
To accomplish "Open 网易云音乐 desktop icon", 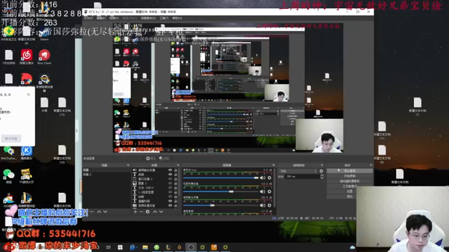I will [26, 57].
